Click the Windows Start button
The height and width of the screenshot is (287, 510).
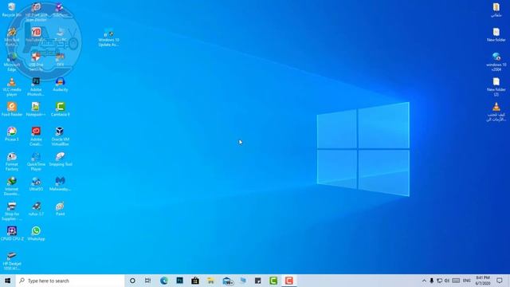[x=8, y=281]
